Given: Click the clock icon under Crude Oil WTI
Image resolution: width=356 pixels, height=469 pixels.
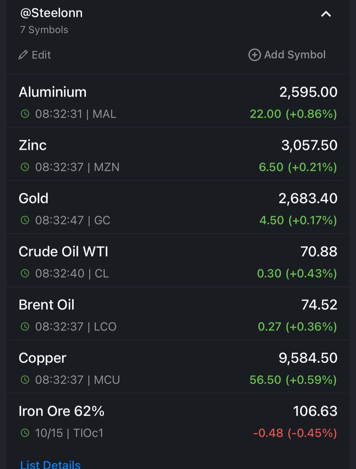Looking at the screenshot, I should pyautogui.click(x=25, y=273).
